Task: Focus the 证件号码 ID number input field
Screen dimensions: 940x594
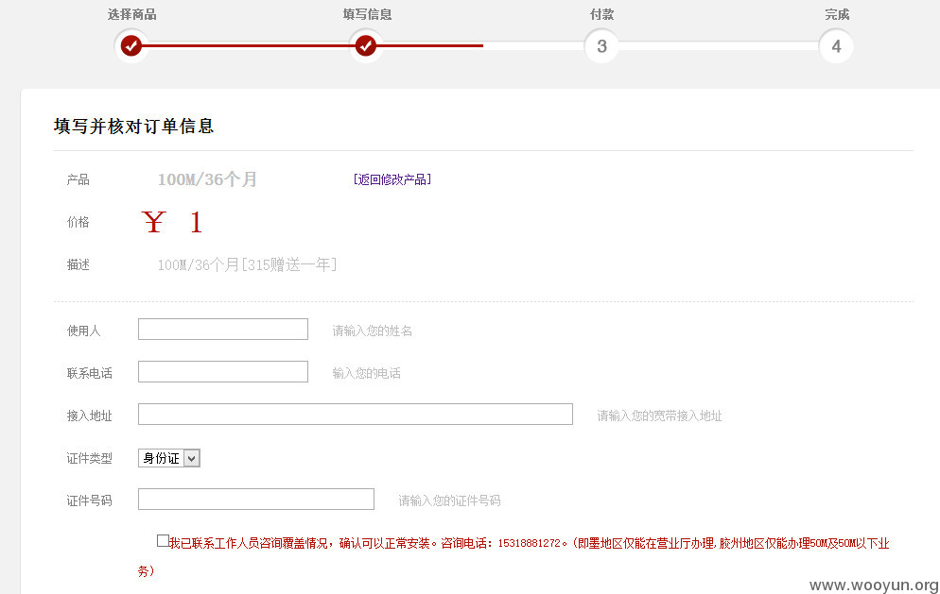Action: (256, 500)
